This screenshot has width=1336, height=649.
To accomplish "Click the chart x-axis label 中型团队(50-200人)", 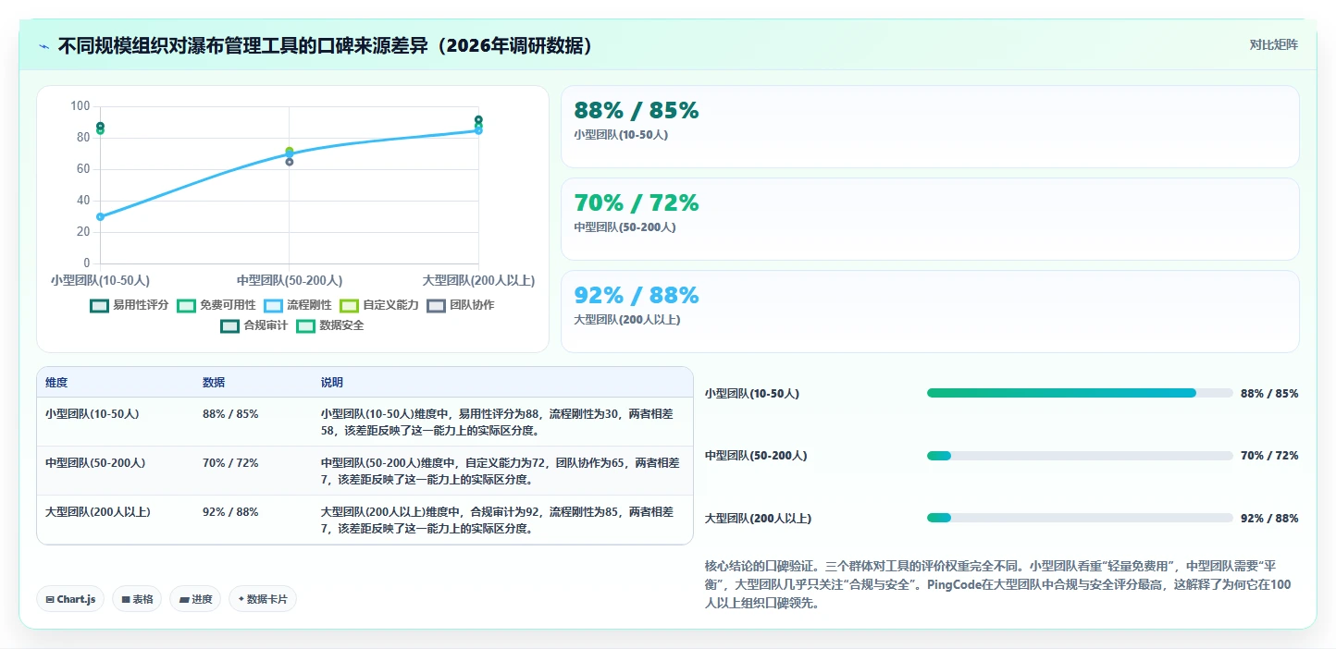I will click(290, 280).
